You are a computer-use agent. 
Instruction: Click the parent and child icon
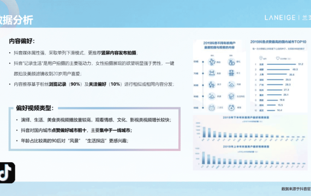212,85
